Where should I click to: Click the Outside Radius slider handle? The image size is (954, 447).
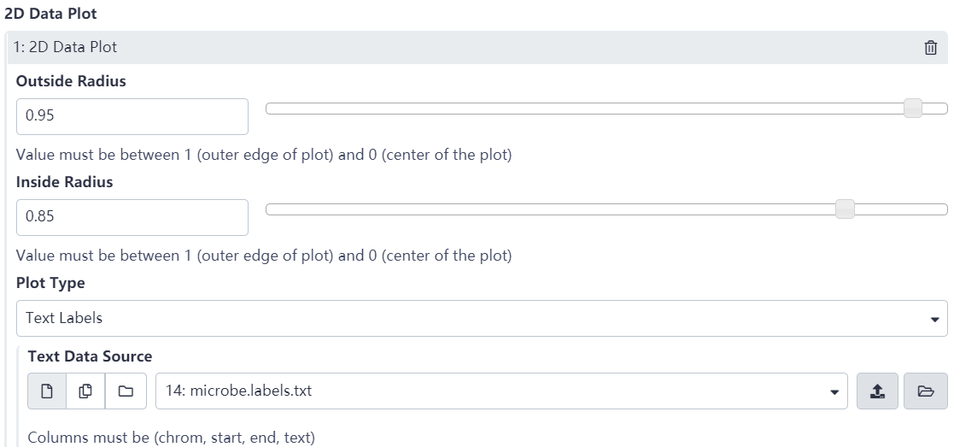(x=913, y=109)
